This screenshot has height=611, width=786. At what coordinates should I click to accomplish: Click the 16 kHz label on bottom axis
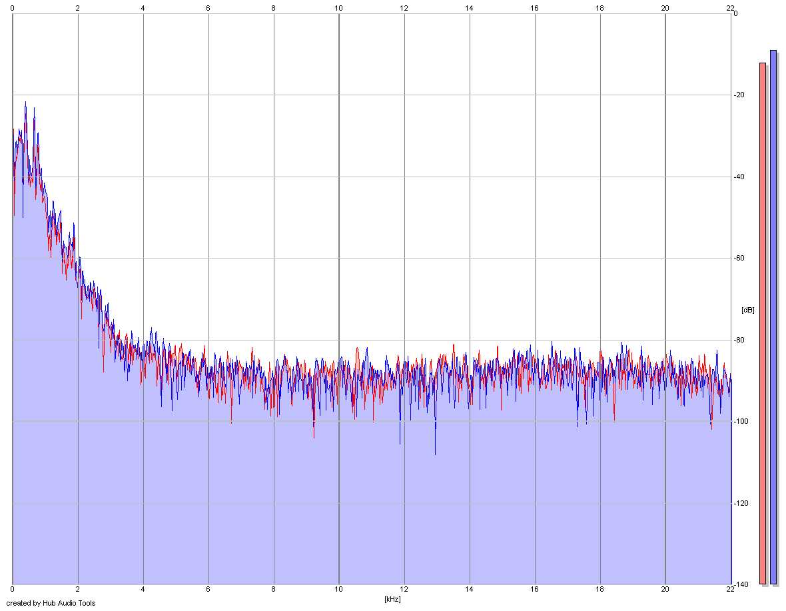click(534, 589)
